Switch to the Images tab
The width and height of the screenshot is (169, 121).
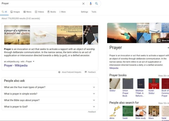(15, 12)
